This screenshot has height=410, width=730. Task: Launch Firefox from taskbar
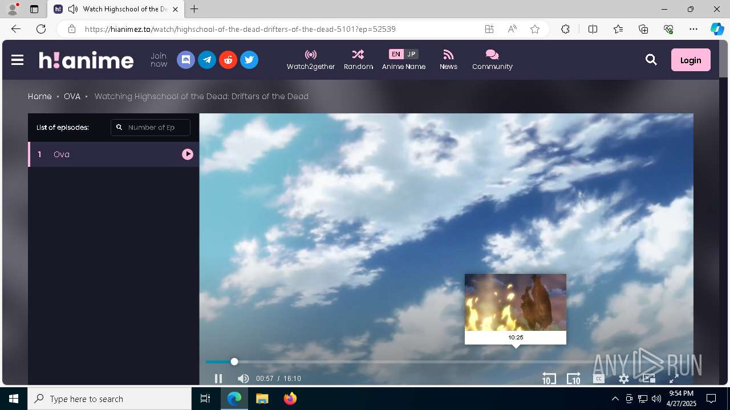click(290, 399)
